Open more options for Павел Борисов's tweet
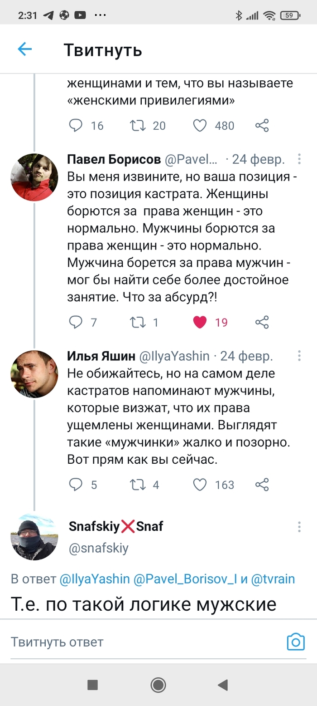The image size is (317, 706). pyautogui.click(x=299, y=160)
